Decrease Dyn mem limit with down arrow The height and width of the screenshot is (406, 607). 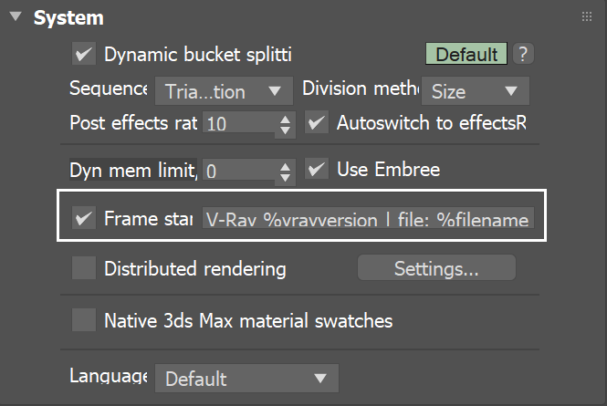click(x=287, y=176)
